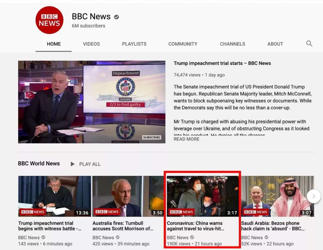This screenshot has height=250, width=323.
Task: Expand description with READ MORE
Action: [x=186, y=139]
